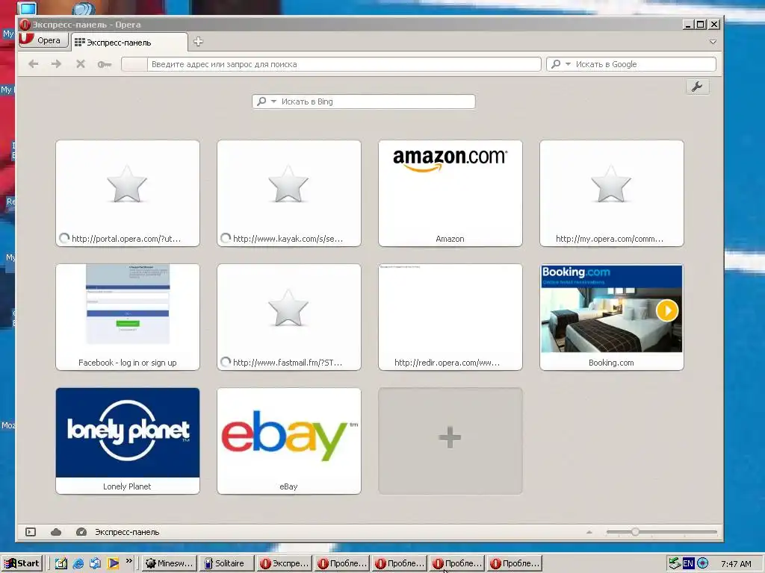The image size is (765, 573).
Task: Click the Bing search field
Action: [x=364, y=101]
